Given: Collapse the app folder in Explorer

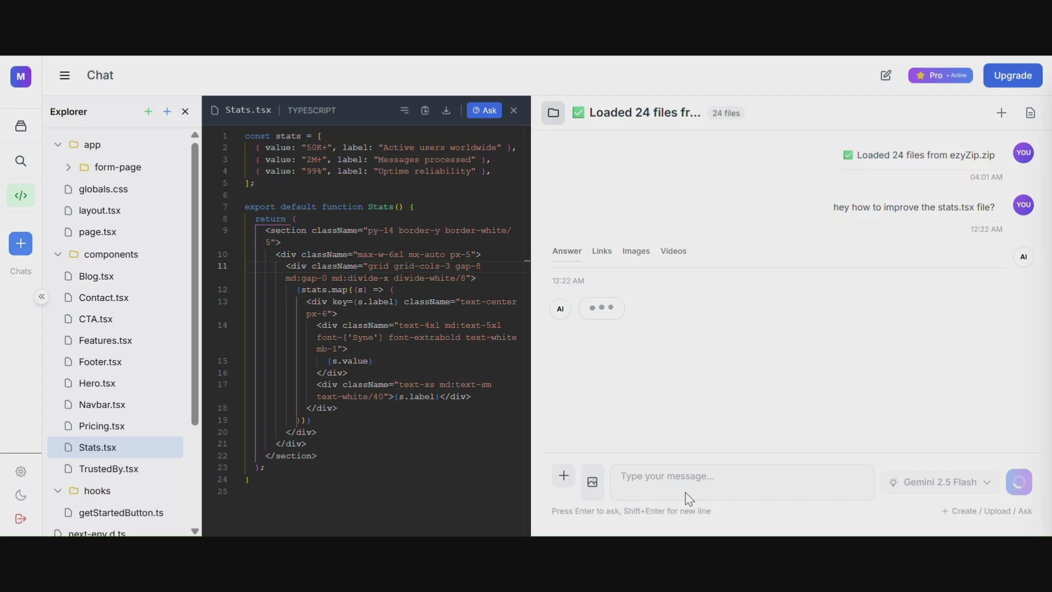Looking at the screenshot, I should [x=58, y=145].
